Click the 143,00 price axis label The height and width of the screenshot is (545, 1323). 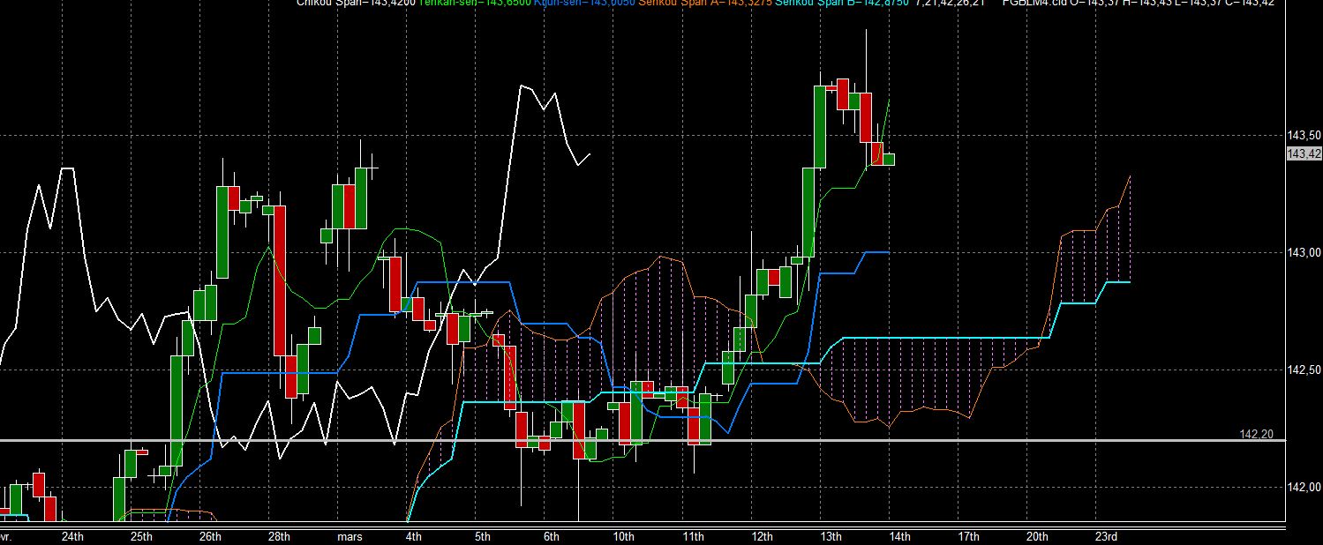coord(1304,253)
